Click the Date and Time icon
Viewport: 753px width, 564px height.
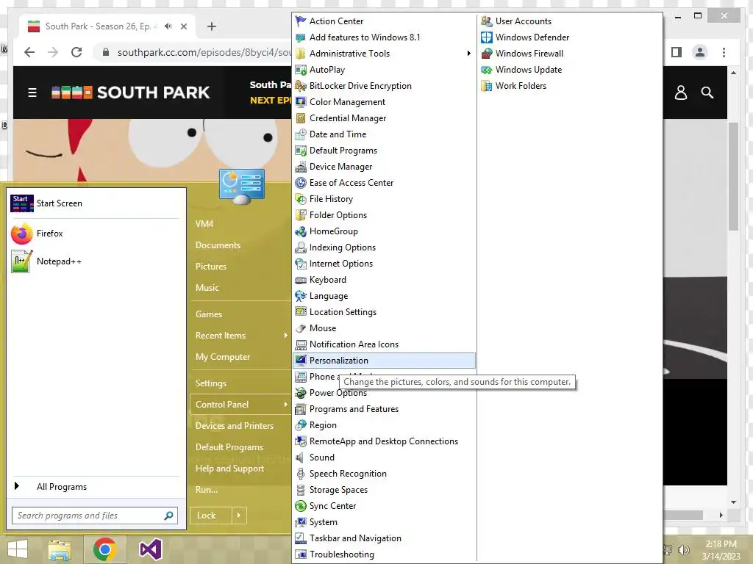(301, 134)
